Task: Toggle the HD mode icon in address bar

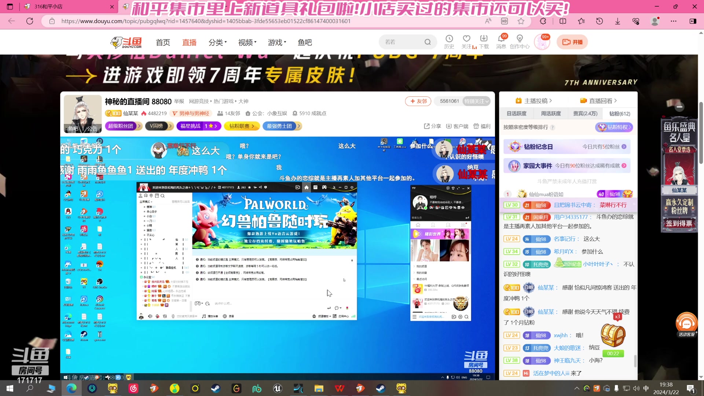Action: point(504,21)
